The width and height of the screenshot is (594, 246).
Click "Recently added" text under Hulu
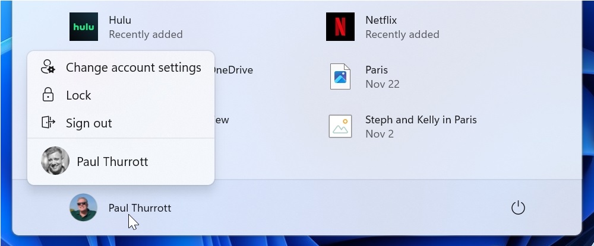(x=146, y=34)
